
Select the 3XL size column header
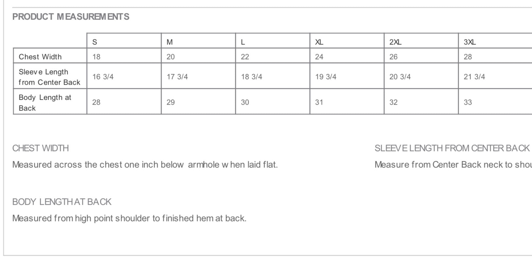click(x=470, y=42)
